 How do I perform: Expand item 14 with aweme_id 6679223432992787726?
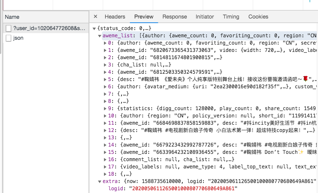coord(105,145)
